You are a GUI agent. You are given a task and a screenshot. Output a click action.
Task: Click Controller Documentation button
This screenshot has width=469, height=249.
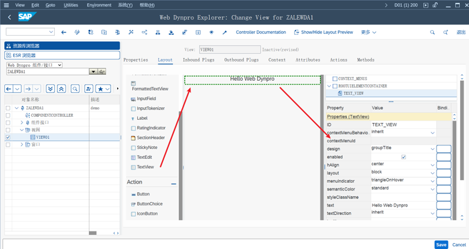coord(261,32)
